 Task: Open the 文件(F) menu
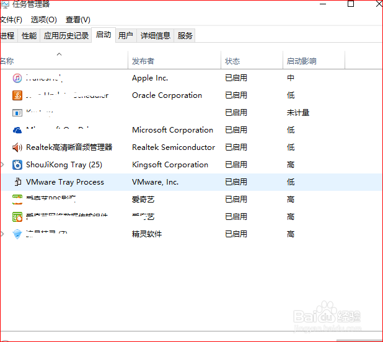(x=11, y=20)
